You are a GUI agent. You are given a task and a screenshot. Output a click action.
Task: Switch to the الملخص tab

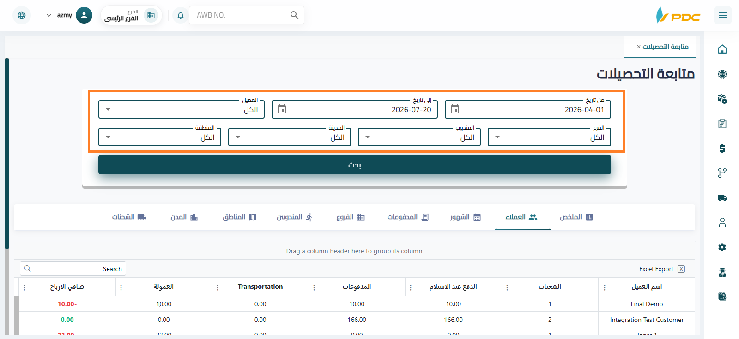click(x=576, y=217)
